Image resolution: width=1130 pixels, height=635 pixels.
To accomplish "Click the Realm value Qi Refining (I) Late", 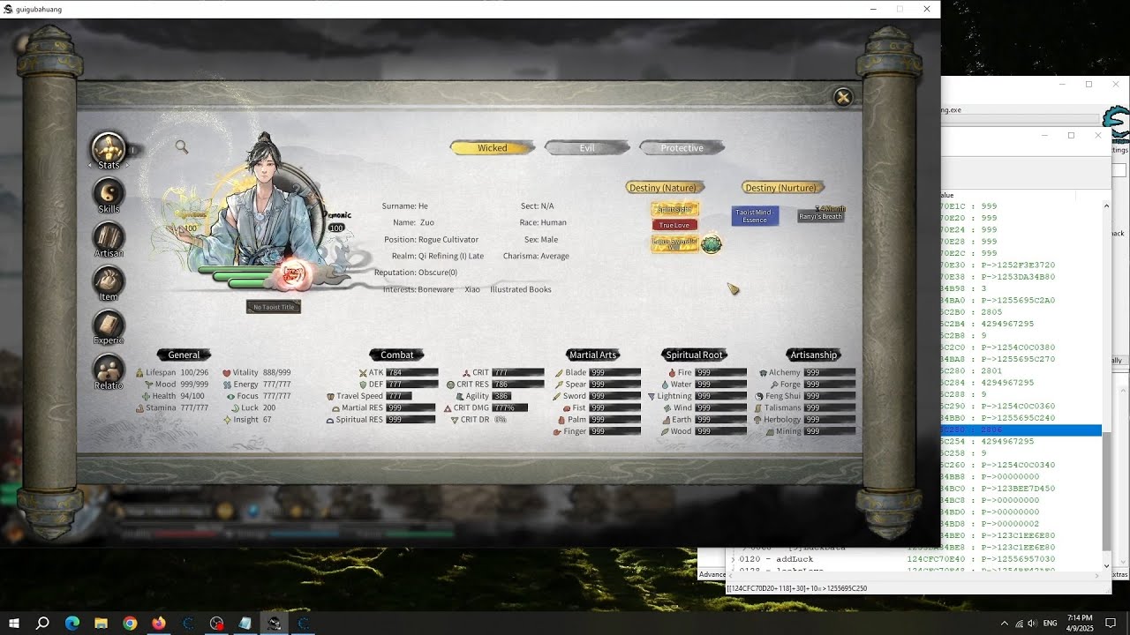I will [451, 256].
